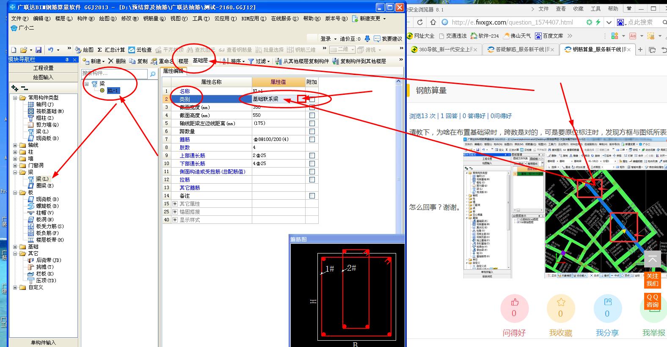This screenshot has width=667, height=347.
Task: Click 新建变更 button in menu bar
Action: (x=369, y=19)
